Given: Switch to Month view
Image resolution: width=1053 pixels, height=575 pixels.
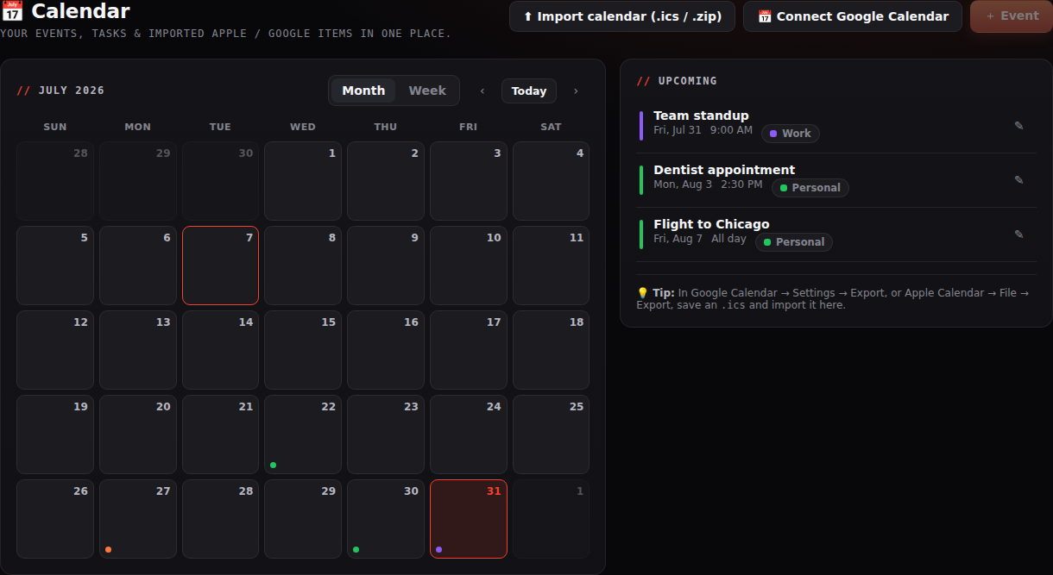Looking at the screenshot, I should tap(363, 91).
